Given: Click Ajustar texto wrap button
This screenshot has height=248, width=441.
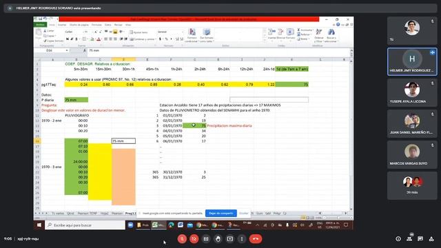Looking at the screenshot, I should 139,32.
